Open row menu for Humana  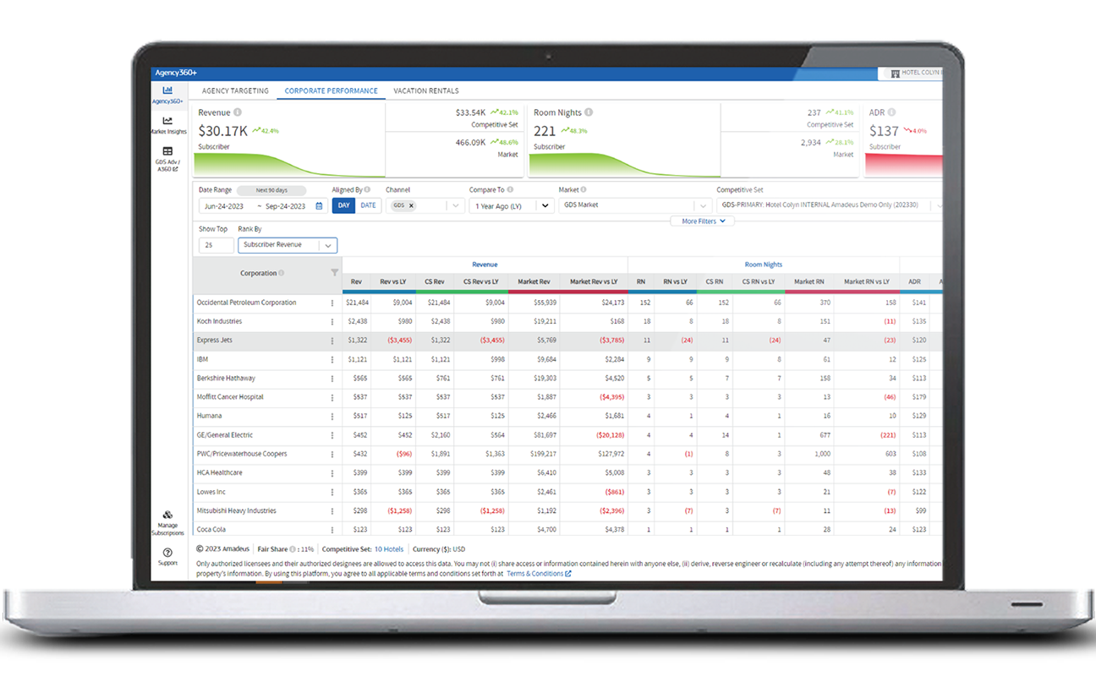[x=332, y=416]
